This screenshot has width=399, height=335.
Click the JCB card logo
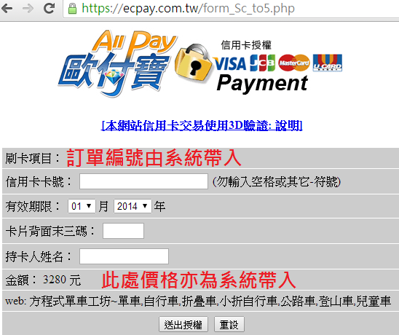pos(262,63)
